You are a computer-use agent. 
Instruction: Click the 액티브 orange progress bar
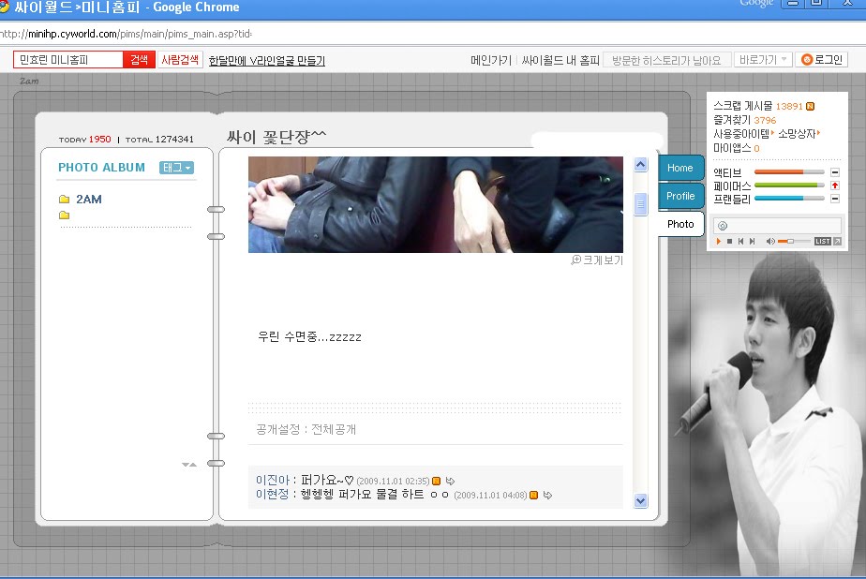(789, 172)
